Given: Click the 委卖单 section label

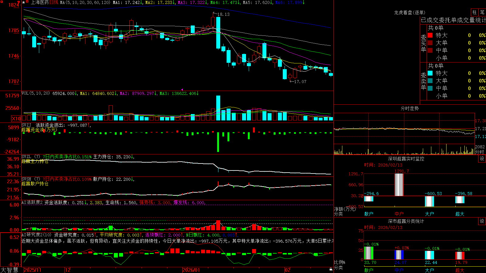Looking at the screenshot, I should (423, 81).
